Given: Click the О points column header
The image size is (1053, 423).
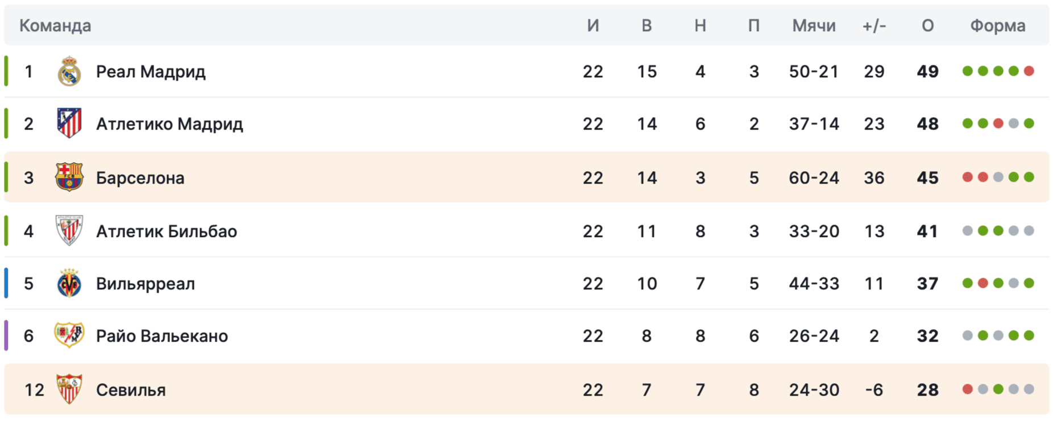Looking at the screenshot, I should click(x=927, y=26).
